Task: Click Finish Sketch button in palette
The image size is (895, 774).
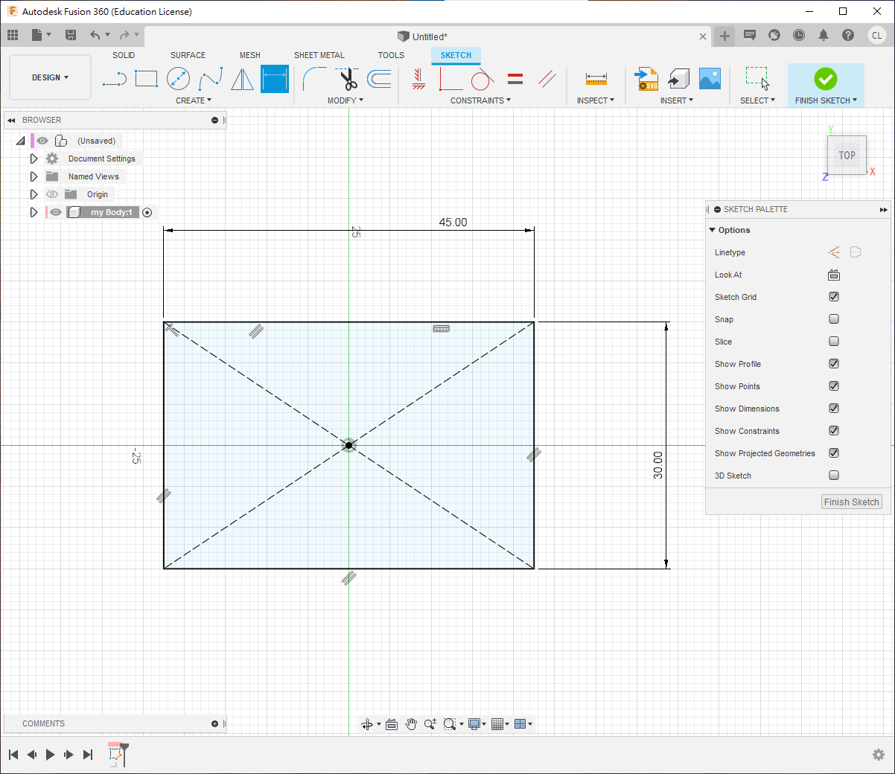Action: click(851, 502)
